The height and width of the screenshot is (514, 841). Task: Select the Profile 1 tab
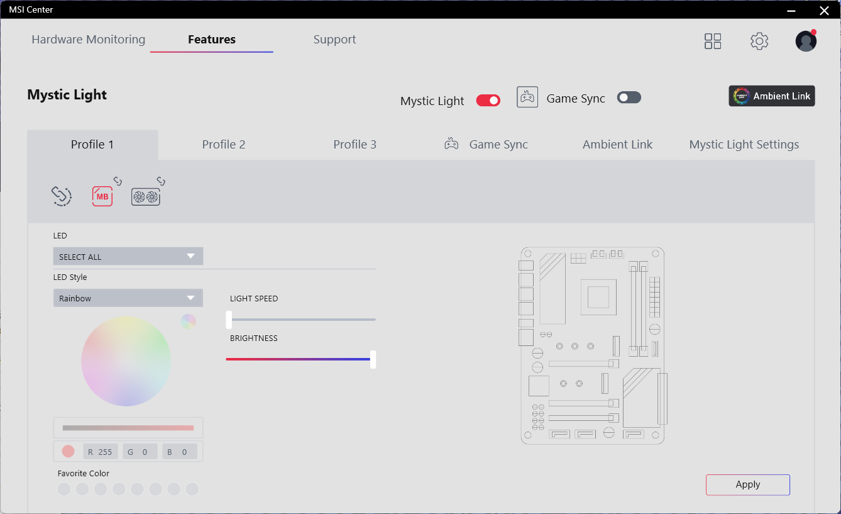click(92, 145)
